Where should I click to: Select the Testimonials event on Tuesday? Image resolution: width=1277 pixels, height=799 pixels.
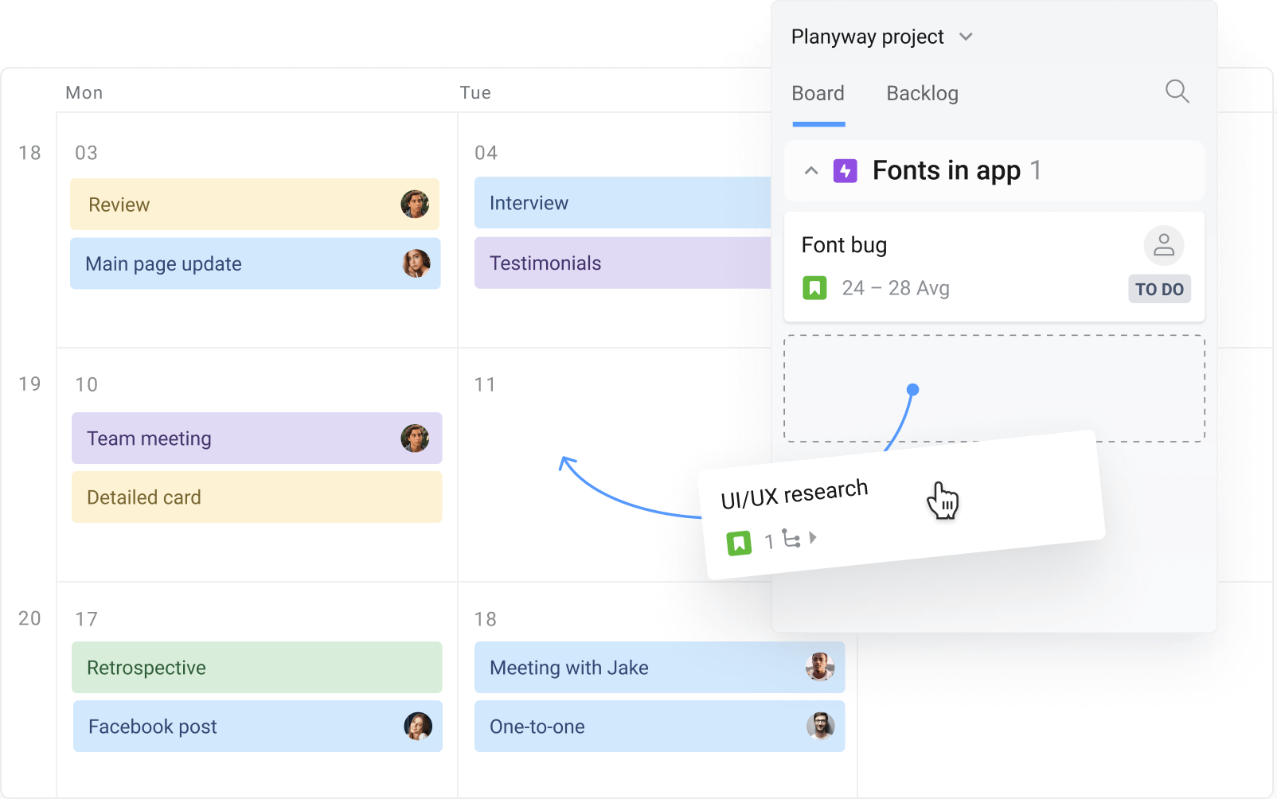pyautogui.click(x=621, y=263)
